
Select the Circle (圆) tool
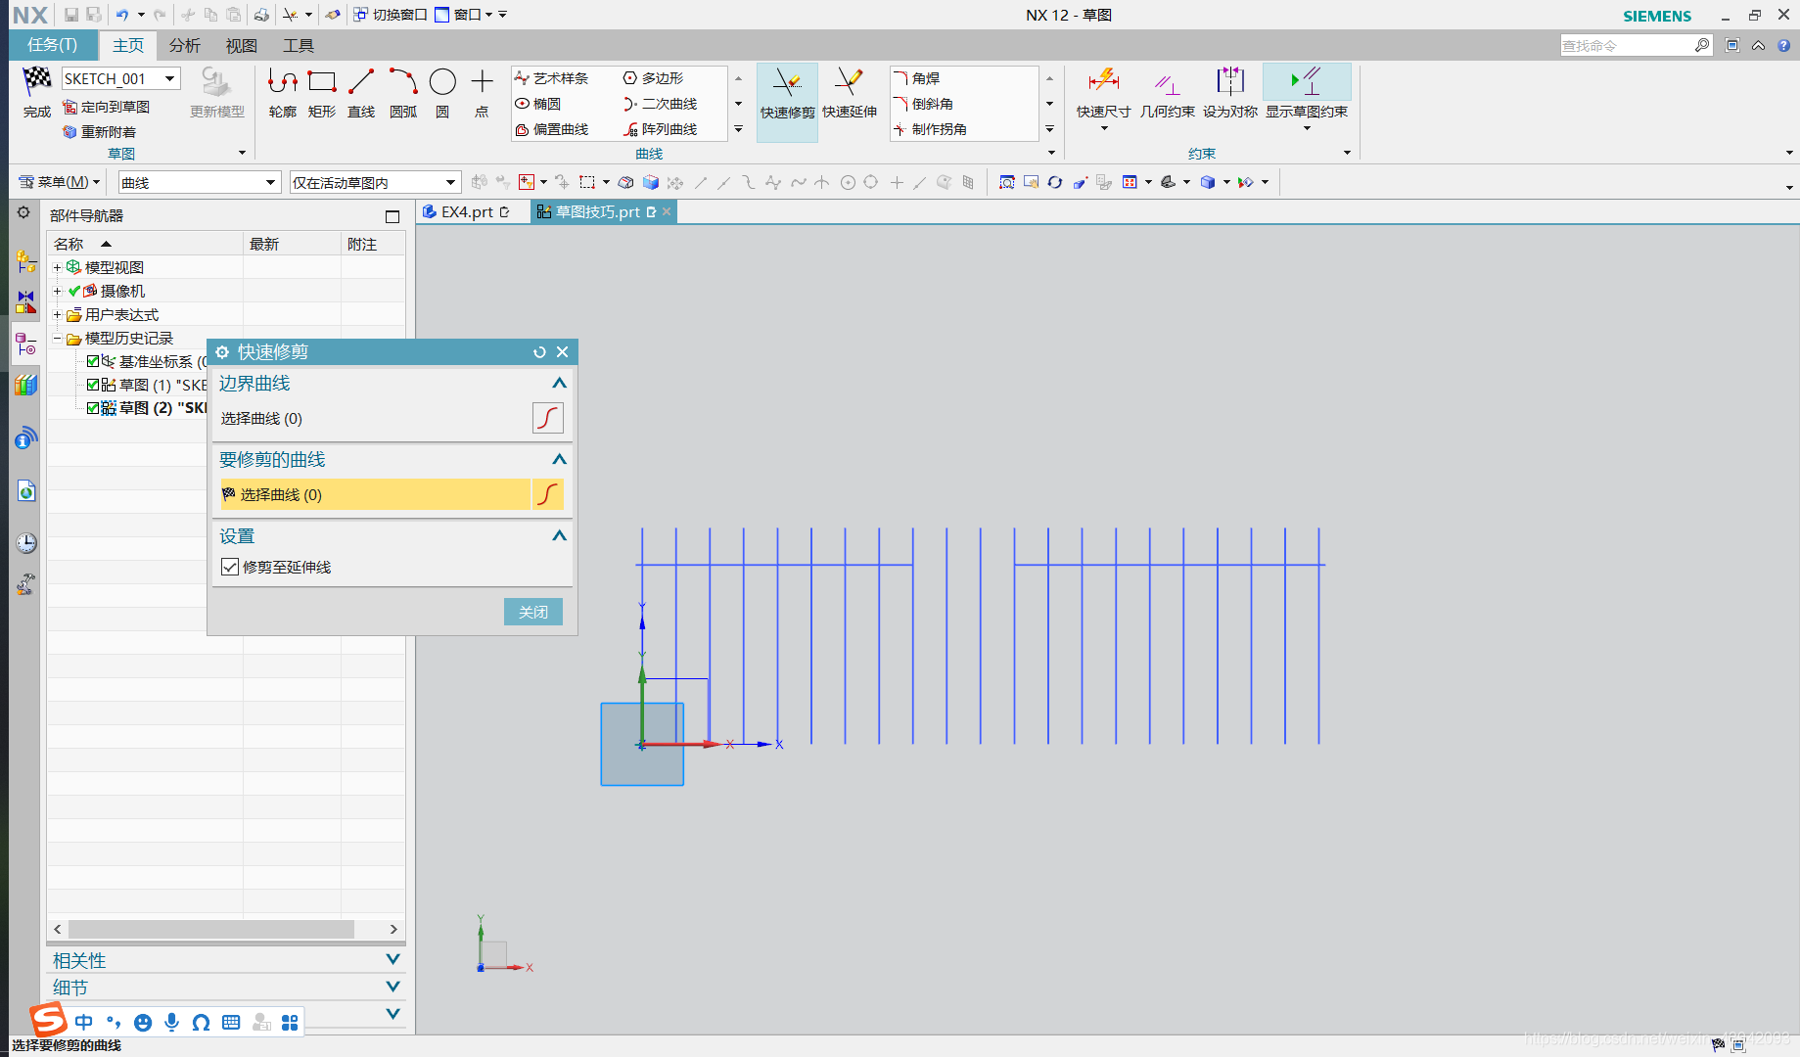coord(442,93)
